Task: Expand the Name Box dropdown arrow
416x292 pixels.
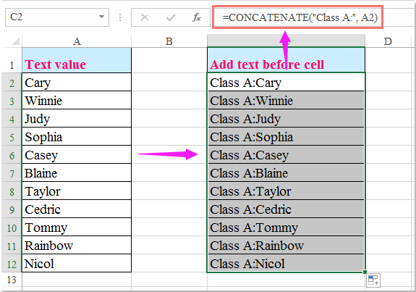Action: 101,17
